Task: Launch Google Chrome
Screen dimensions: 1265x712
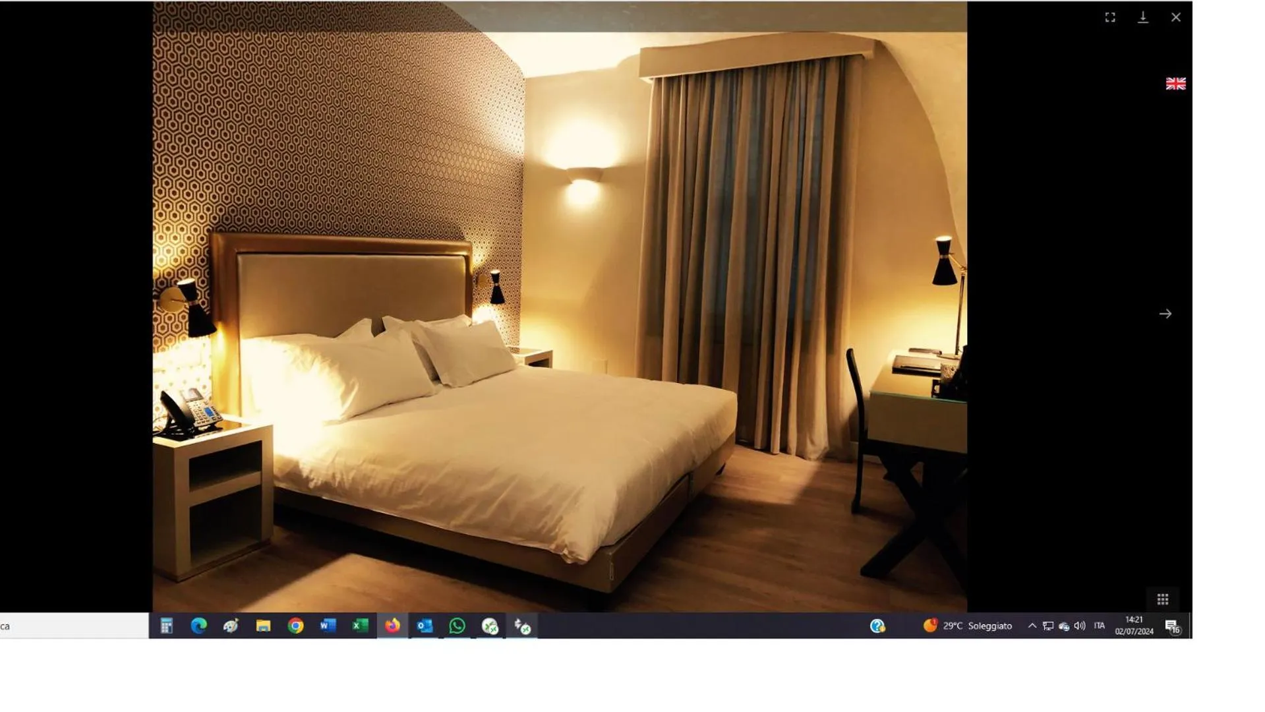Action: click(295, 626)
